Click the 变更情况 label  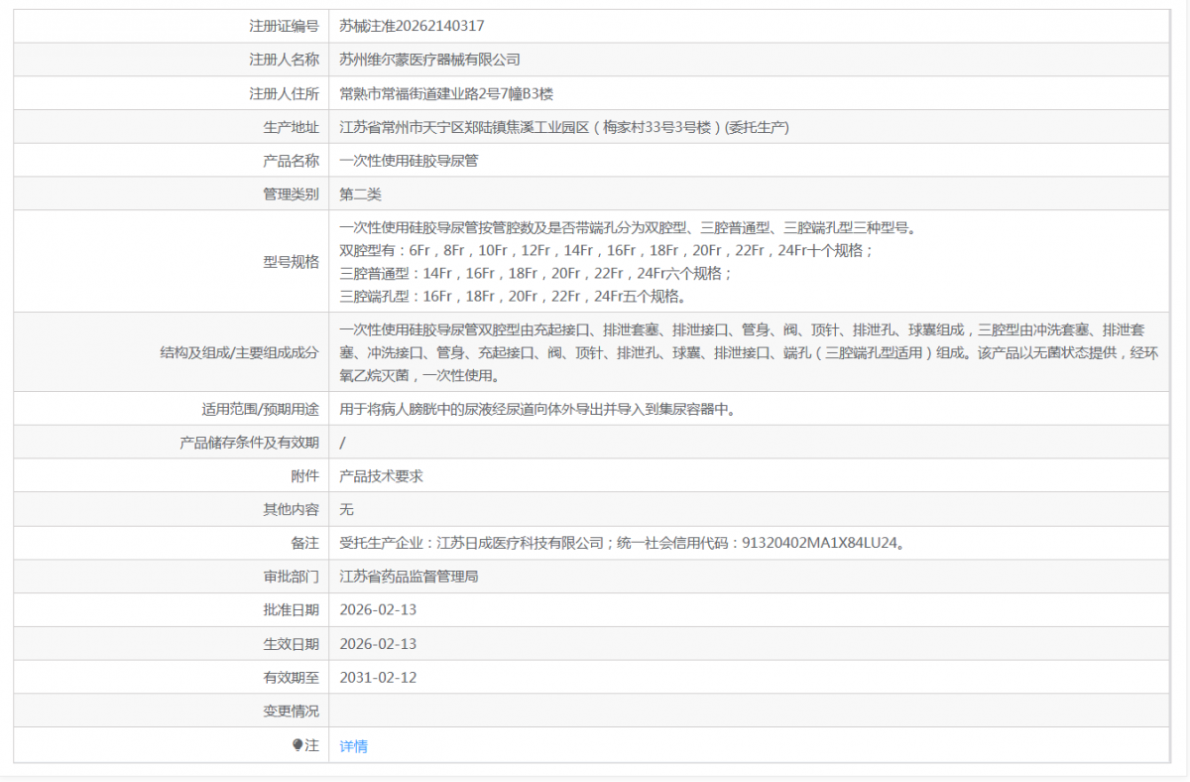(291, 712)
